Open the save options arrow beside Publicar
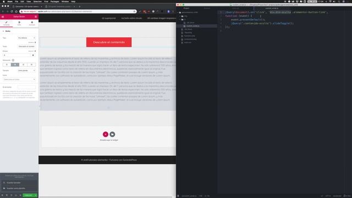The height and width of the screenshot is (198, 352). point(35,195)
